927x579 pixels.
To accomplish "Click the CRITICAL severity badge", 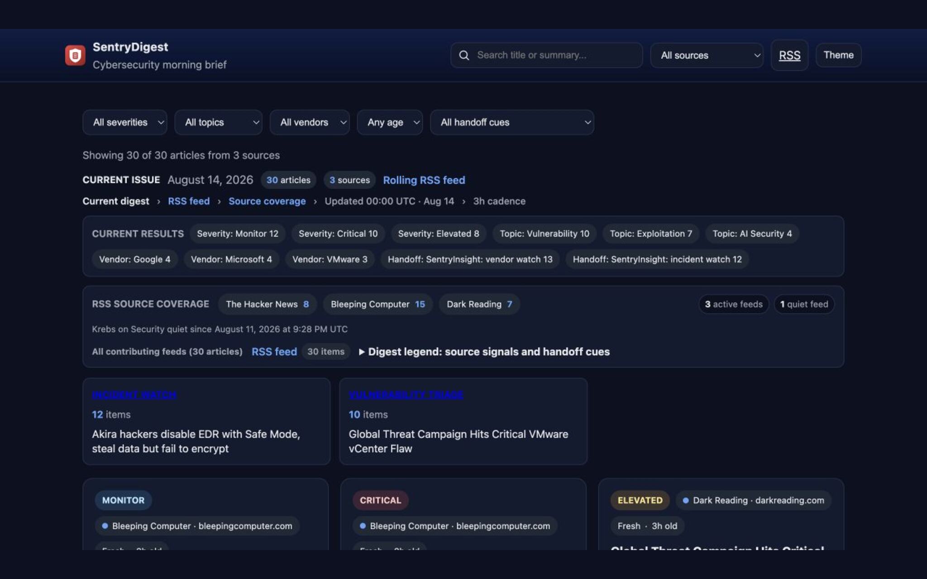I will (381, 500).
